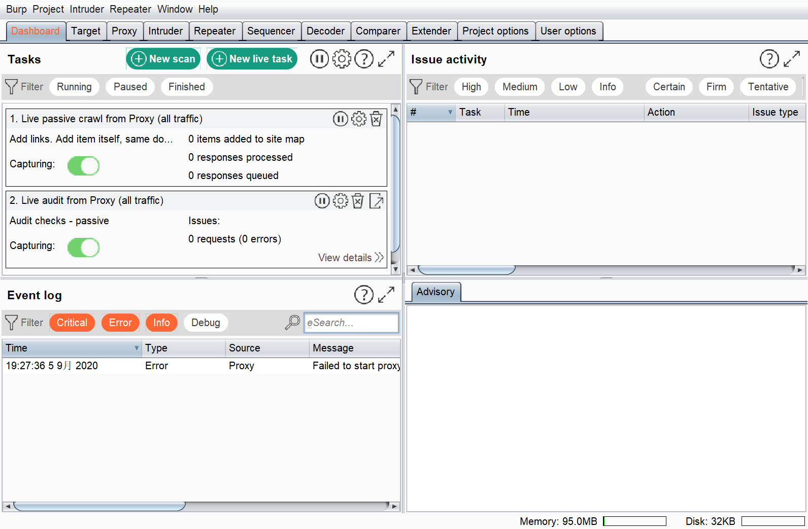The height and width of the screenshot is (529, 808).
Task: Configure the Live audit from Proxy task
Action: (340, 201)
